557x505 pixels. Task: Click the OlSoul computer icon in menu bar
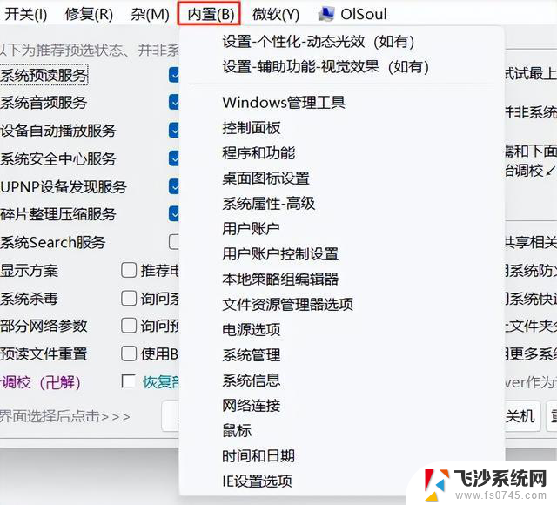coord(325,14)
